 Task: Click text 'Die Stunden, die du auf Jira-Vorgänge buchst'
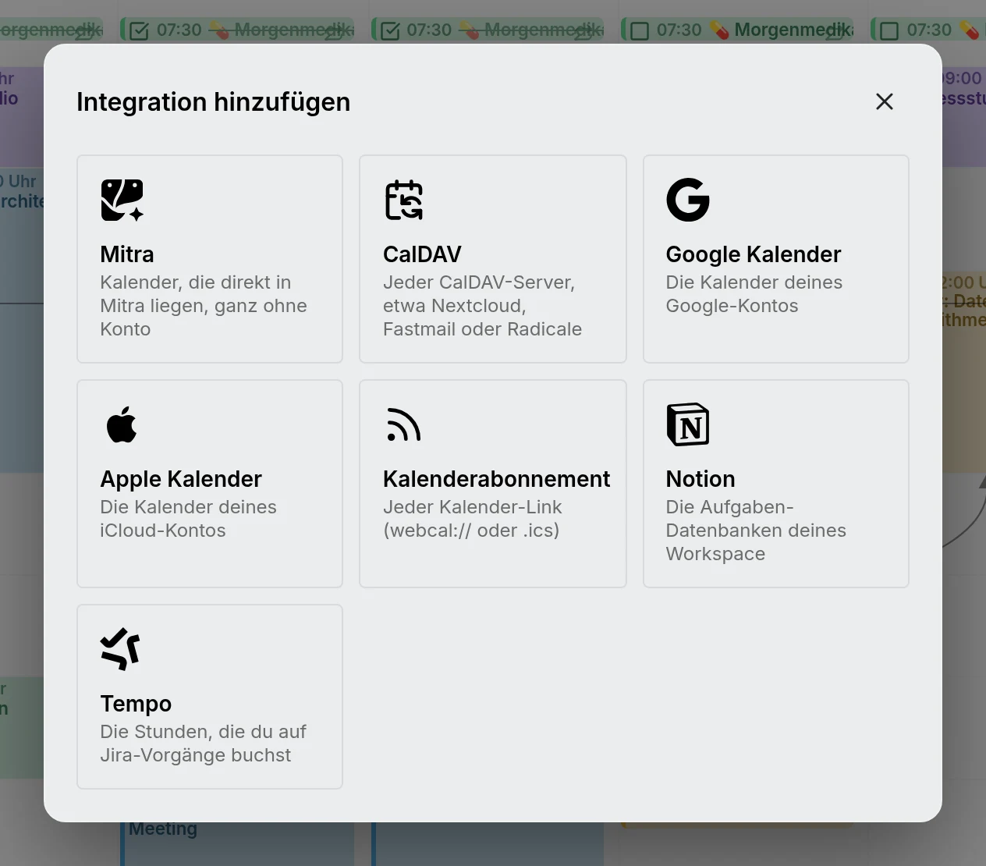[x=203, y=744]
